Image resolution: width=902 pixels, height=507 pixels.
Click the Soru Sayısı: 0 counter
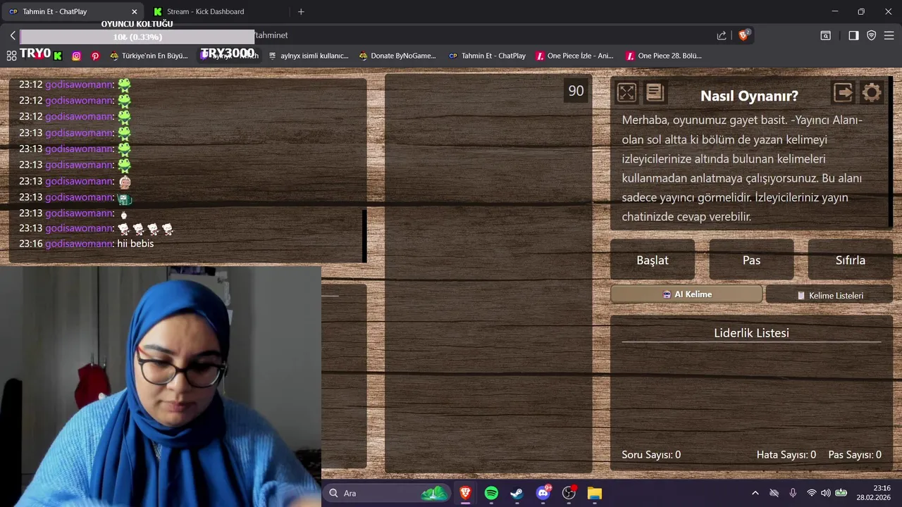[x=651, y=455]
